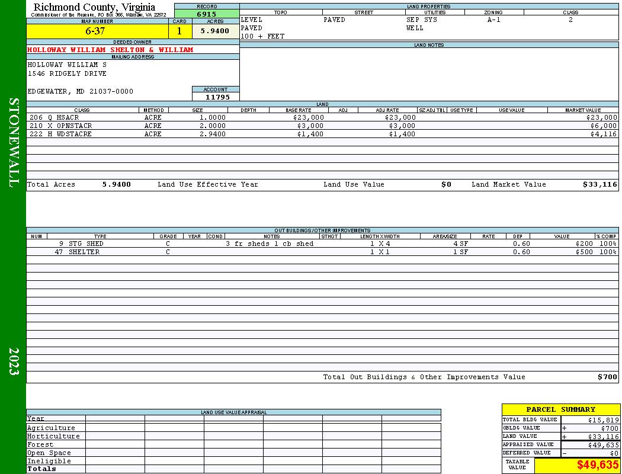The height and width of the screenshot is (474, 622).
Task: Select land row 206 Q HSACR
Action: 322,117
